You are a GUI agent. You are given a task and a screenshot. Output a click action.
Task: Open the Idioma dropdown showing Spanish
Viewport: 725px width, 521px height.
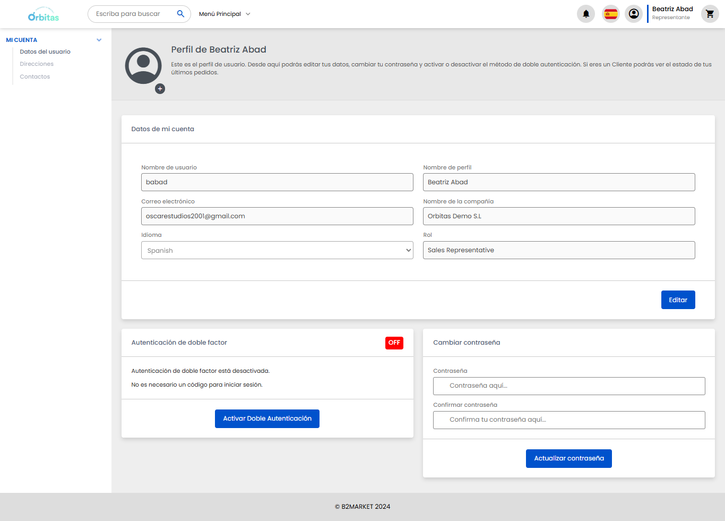pyautogui.click(x=277, y=250)
